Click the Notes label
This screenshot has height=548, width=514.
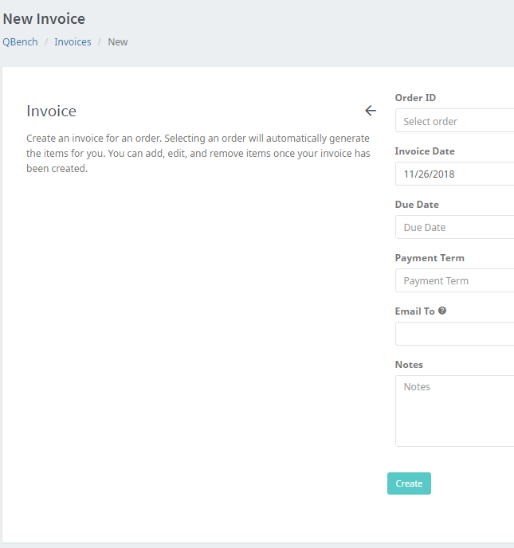(410, 365)
